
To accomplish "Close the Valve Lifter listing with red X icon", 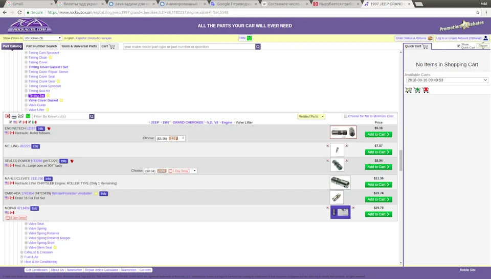I will (x=8, y=116).
